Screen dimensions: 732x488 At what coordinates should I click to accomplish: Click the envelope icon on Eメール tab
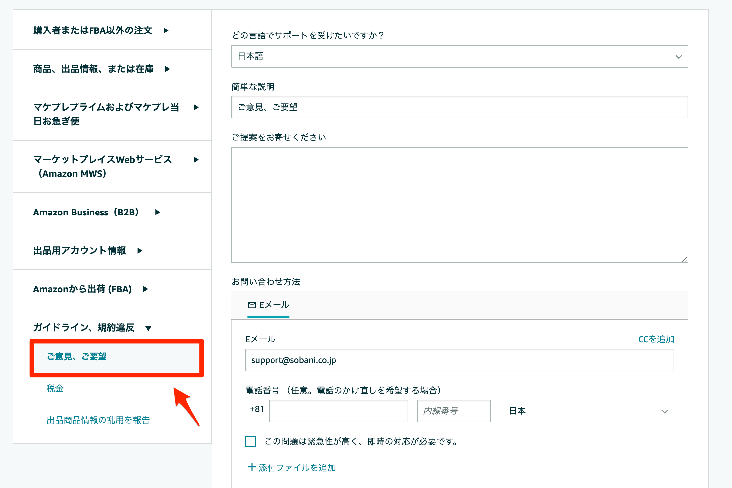pos(252,305)
